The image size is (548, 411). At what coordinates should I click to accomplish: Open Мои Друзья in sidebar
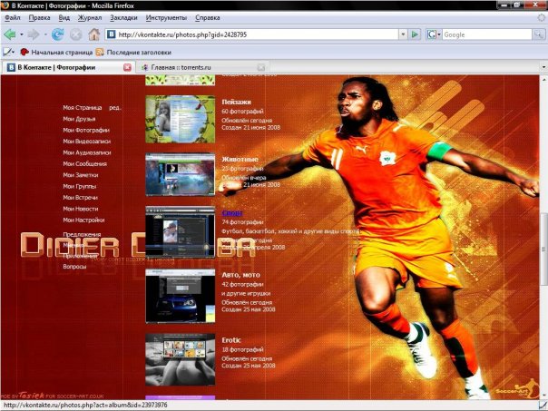pos(79,119)
